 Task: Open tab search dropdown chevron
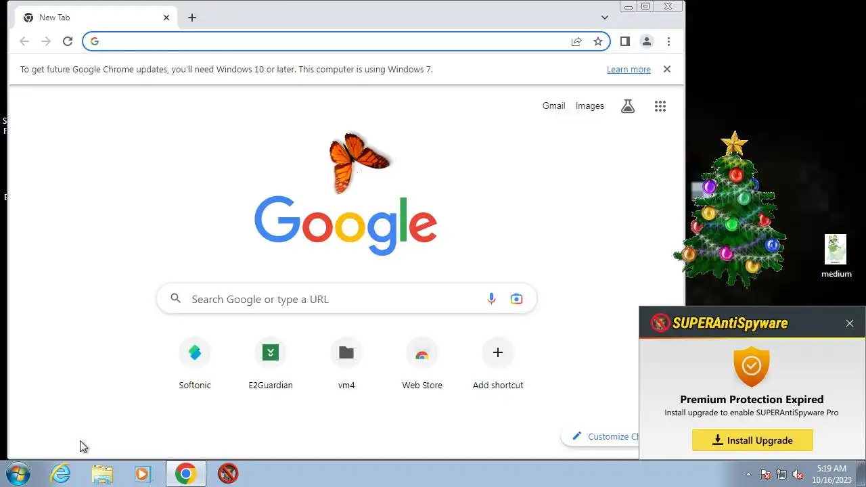[605, 18]
